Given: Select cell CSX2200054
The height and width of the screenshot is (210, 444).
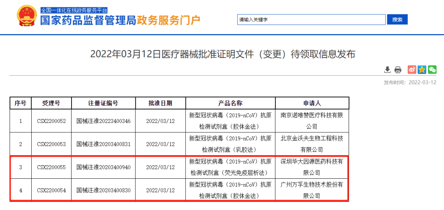Looking at the screenshot, I should pos(51,190).
